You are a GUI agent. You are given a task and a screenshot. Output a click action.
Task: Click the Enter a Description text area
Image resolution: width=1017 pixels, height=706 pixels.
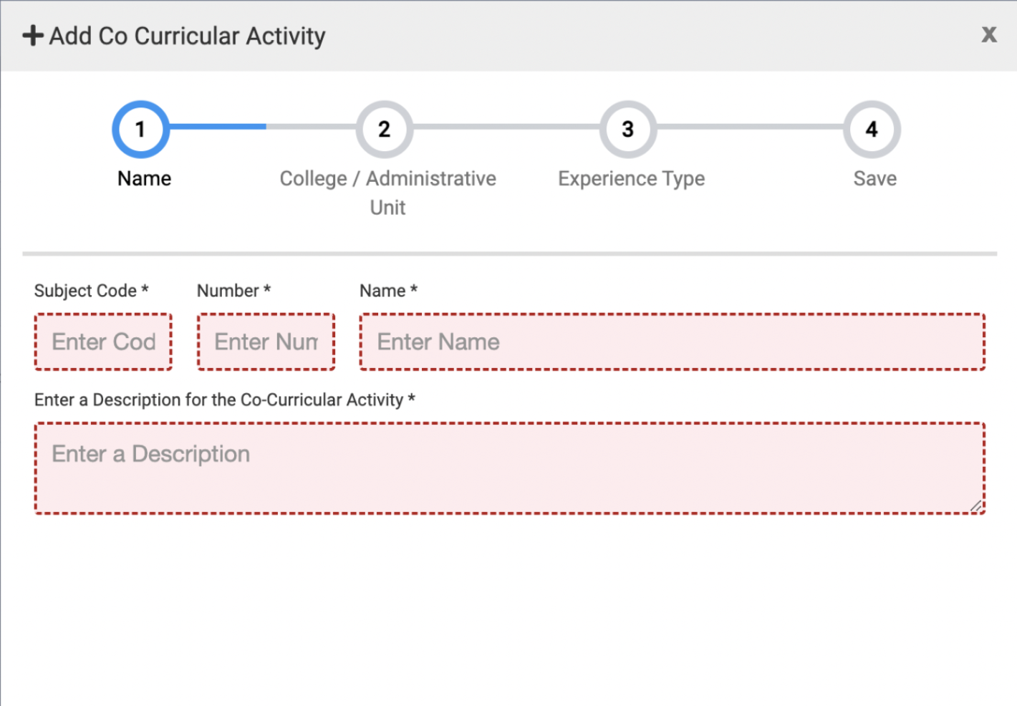coord(509,468)
